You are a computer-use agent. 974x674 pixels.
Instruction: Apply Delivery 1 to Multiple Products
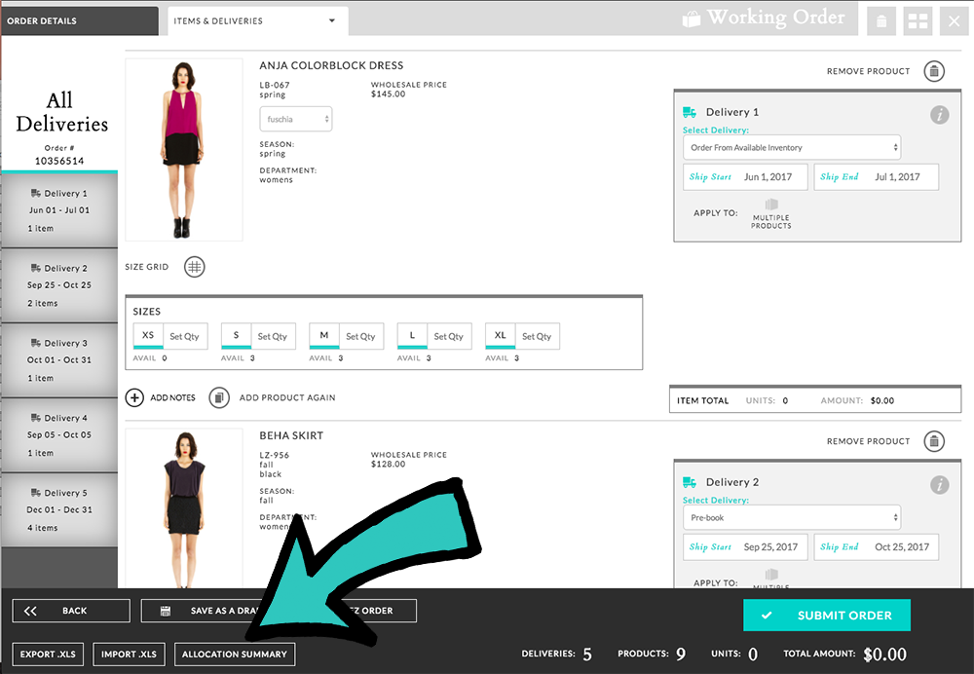click(x=770, y=213)
